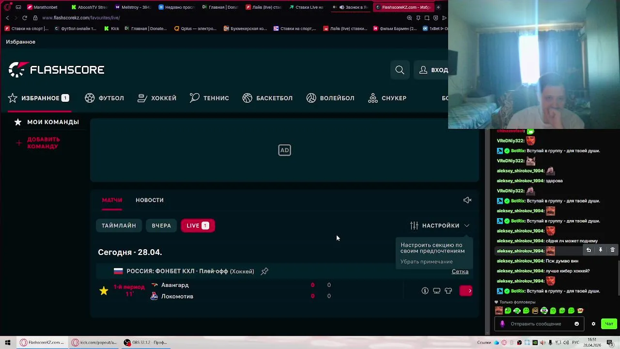Select the ВЧЕРА filter

pos(161,225)
